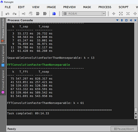Click the Process Console tab arrow icon
Viewport: 138px width, 132px height.
(x=3, y=41)
